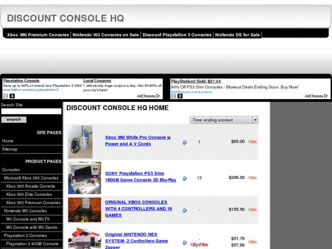Open Xbox 360 Premium Consoles nav tab
Viewport: 332px width, 249px height.
pyautogui.click(x=38, y=35)
